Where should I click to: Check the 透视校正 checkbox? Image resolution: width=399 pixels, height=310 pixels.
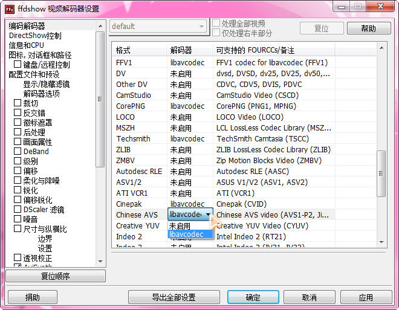[x=18, y=257]
